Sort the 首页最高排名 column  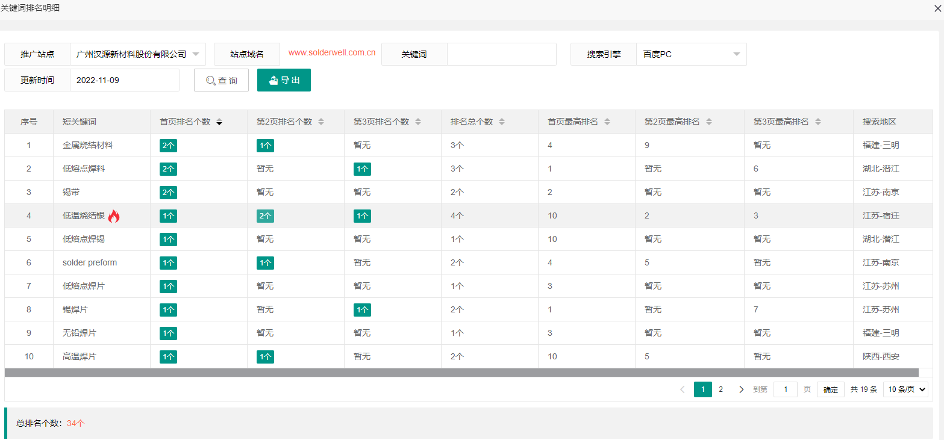tap(607, 121)
